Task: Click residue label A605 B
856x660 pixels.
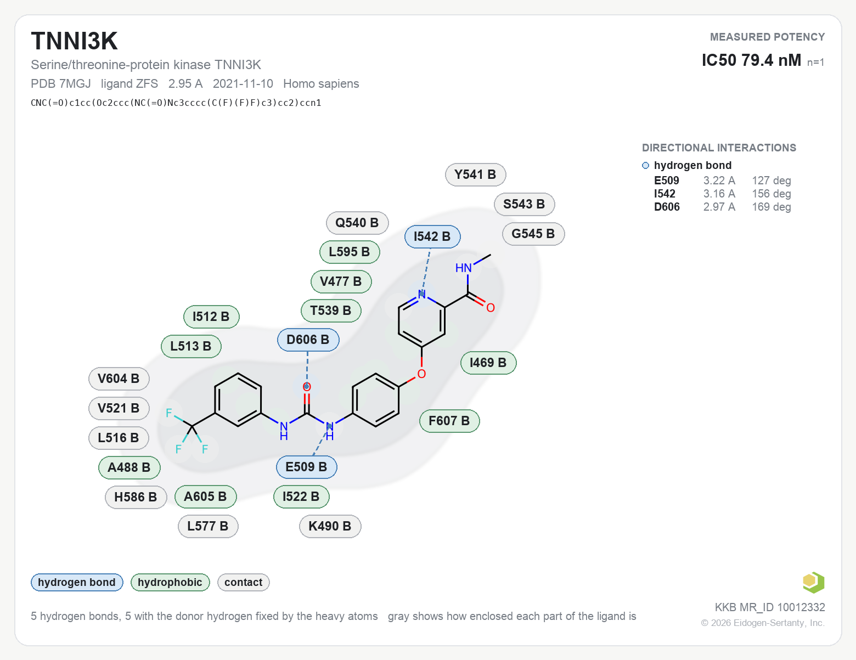Action: click(205, 497)
